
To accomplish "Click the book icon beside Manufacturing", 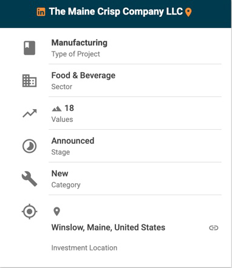I will tap(30, 48).
